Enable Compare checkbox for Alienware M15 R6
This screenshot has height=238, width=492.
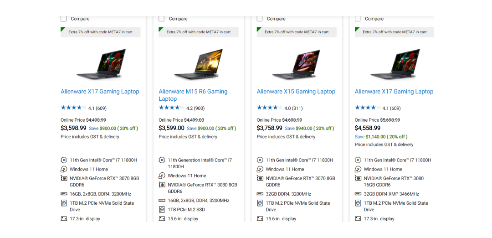[x=162, y=19]
